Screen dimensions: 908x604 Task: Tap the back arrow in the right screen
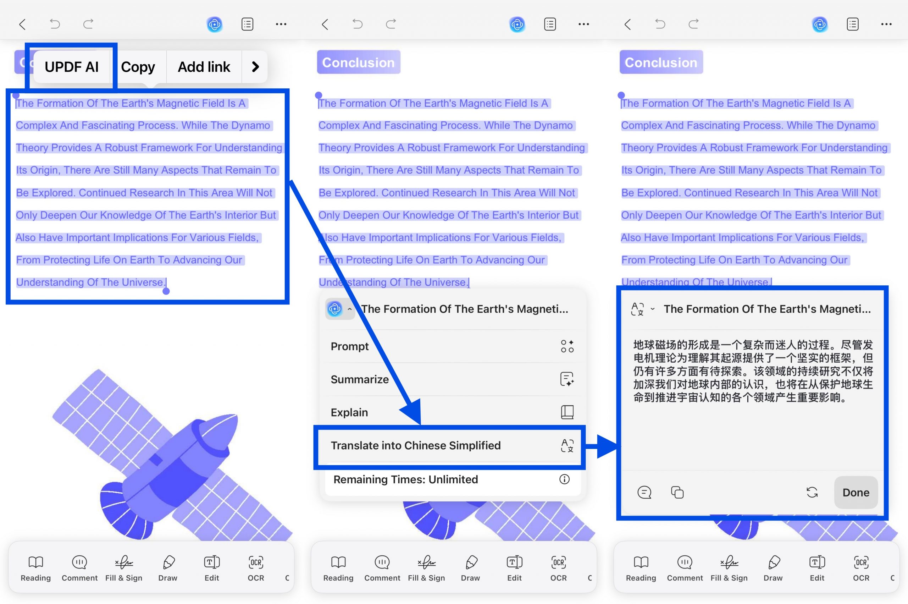click(627, 24)
